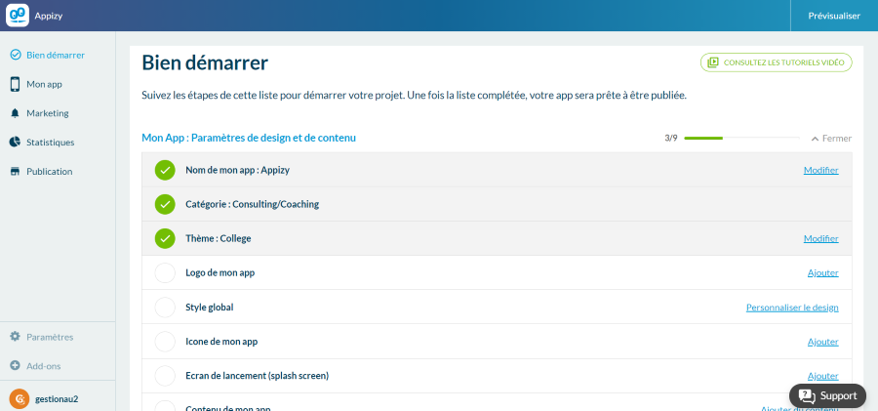The height and width of the screenshot is (411, 878).
Task: Click the video tutorials play icon
Action: pyautogui.click(x=713, y=62)
